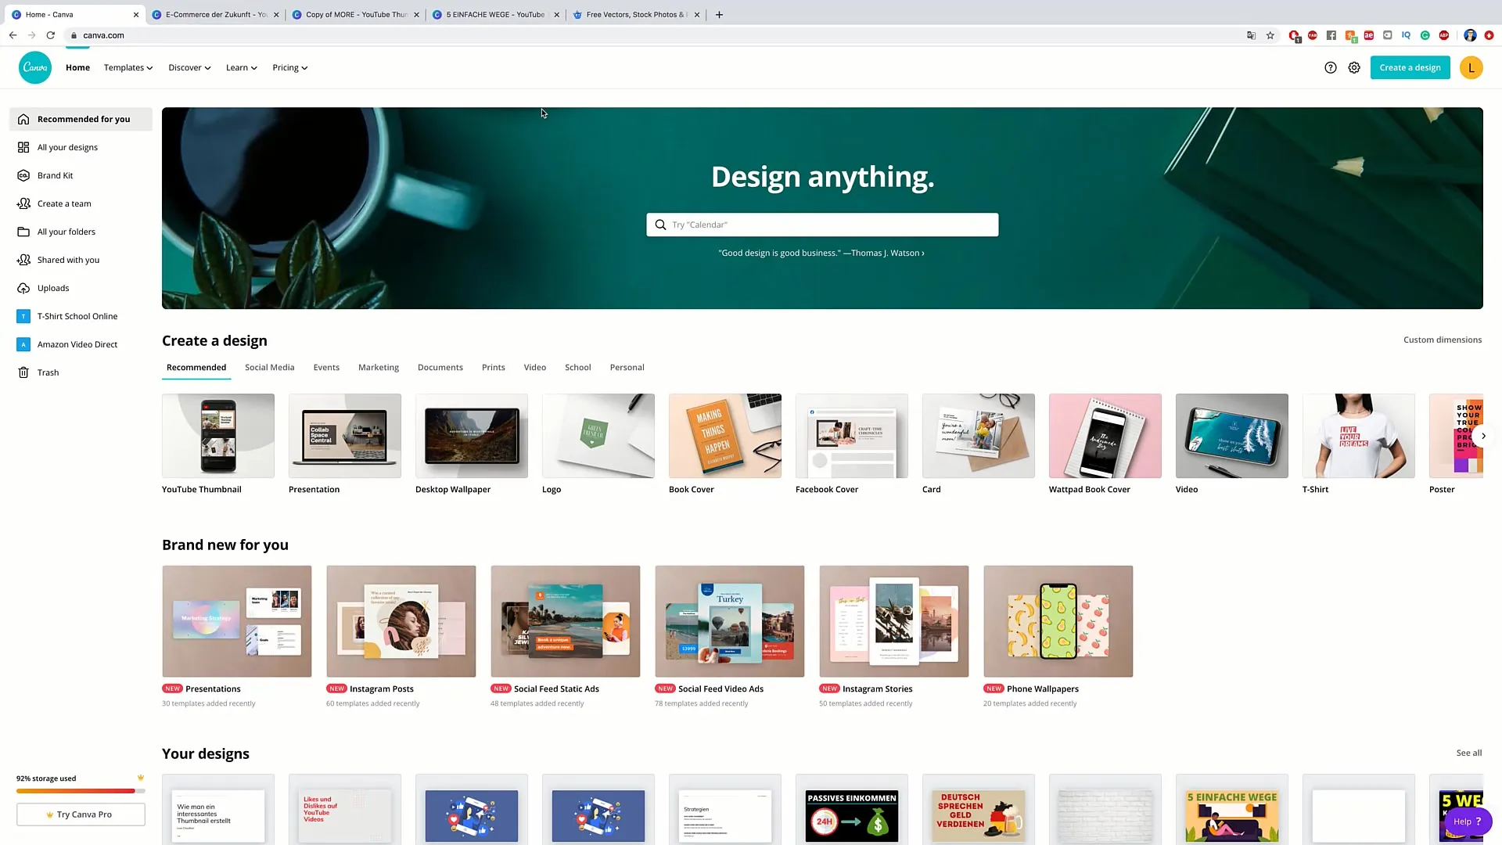Screen dimensions: 1502x845
Task: Expand the Discover dropdown menu
Action: coord(189,67)
